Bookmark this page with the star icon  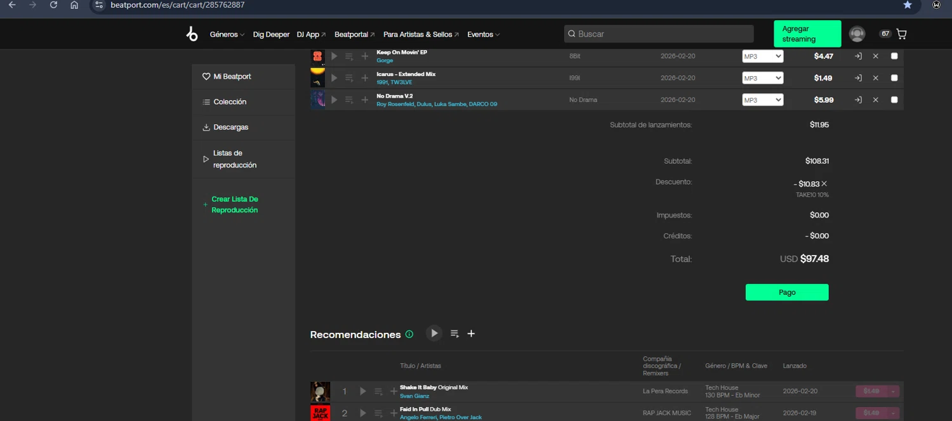[x=908, y=5]
